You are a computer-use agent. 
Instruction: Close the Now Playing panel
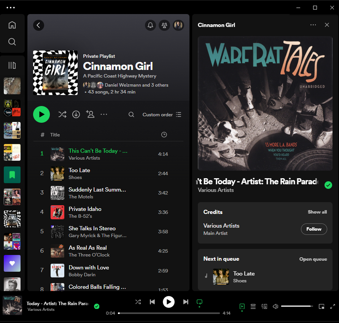(x=327, y=25)
